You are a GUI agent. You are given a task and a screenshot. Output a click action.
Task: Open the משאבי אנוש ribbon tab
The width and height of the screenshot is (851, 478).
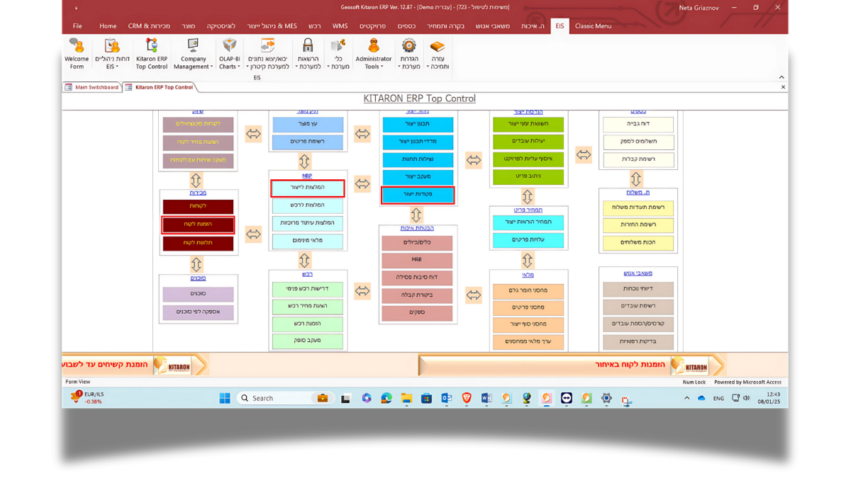[492, 26]
